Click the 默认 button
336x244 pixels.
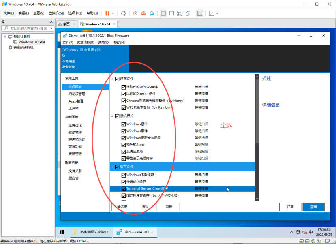[146, 207]
